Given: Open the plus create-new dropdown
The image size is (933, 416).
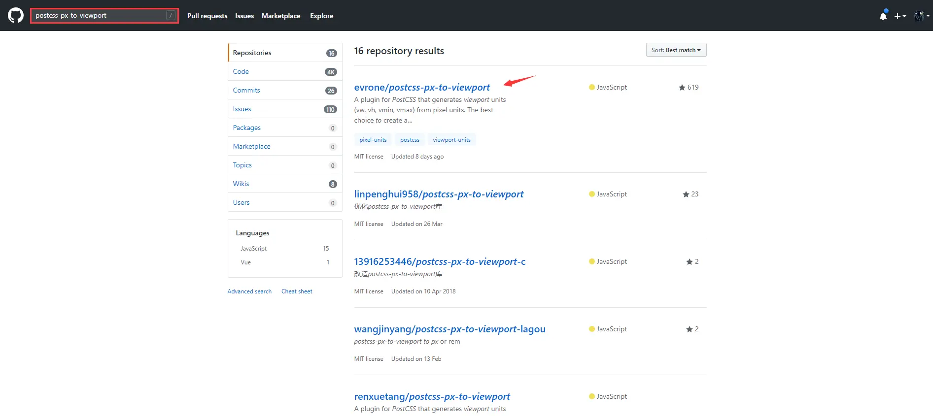Looking at the screenshot, I should tap(900, 16).
